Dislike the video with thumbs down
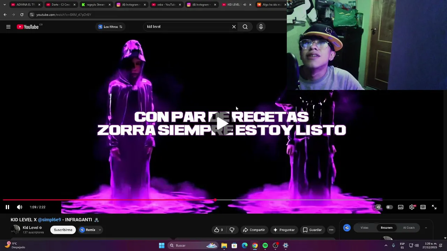 pos(232,230)
